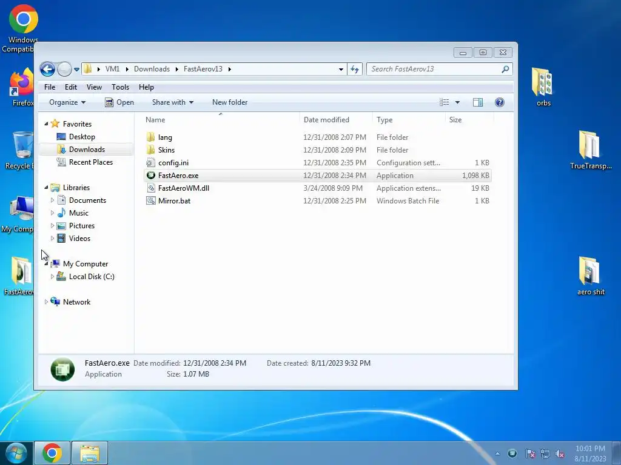The height and width of the screenshot is (465, 621).
Task: Toggle the preview pane
Action: coord(478,102)
